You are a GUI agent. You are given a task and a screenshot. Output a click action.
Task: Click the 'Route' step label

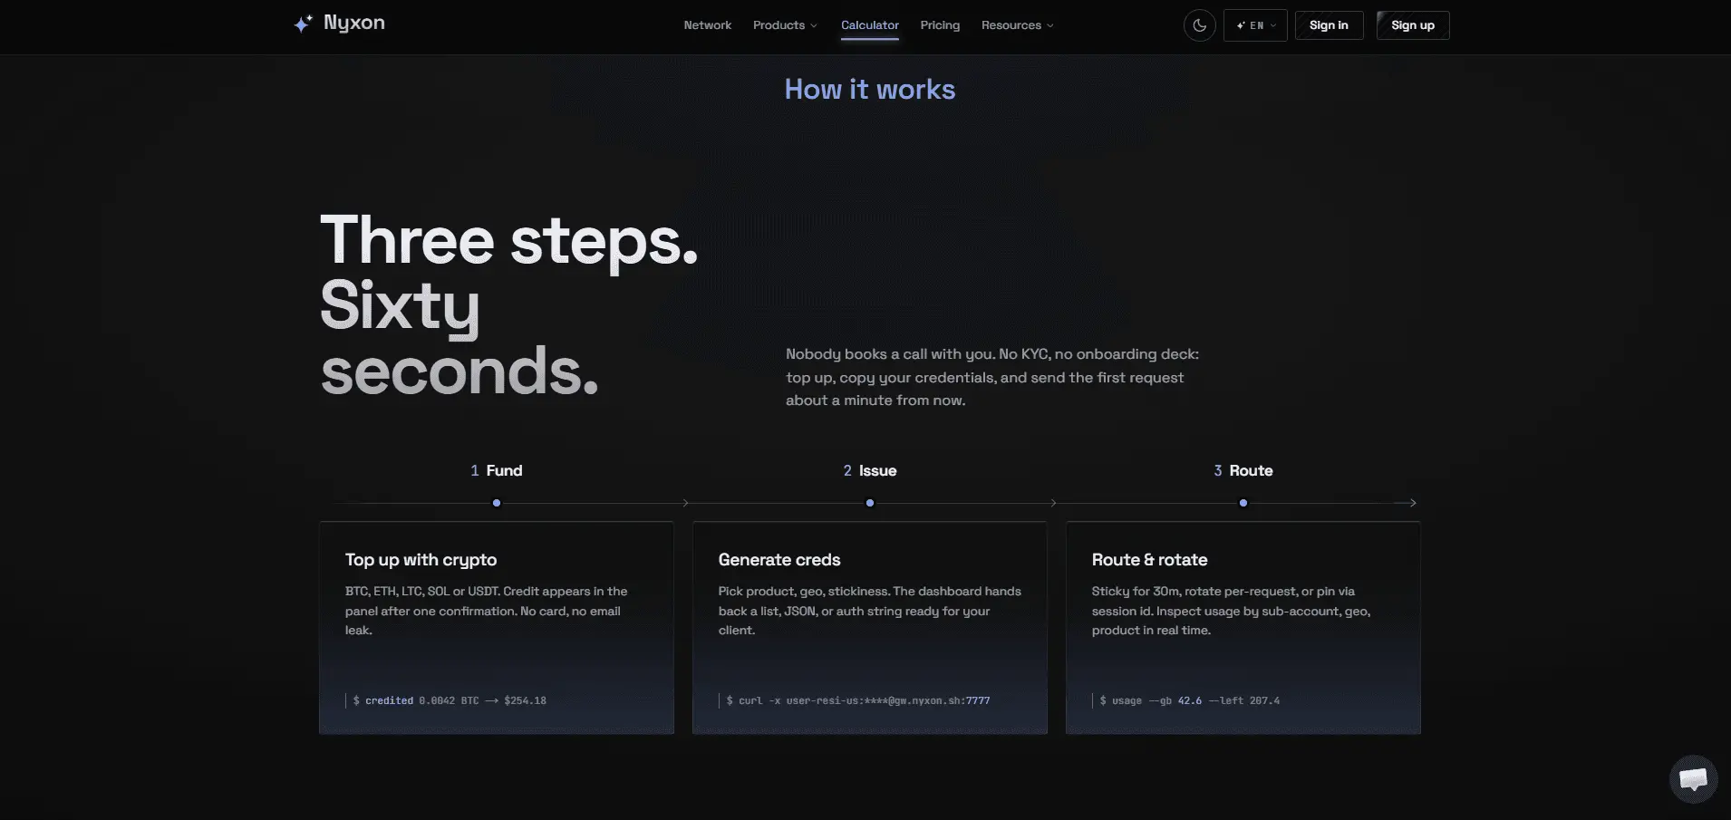(1251, 470)
